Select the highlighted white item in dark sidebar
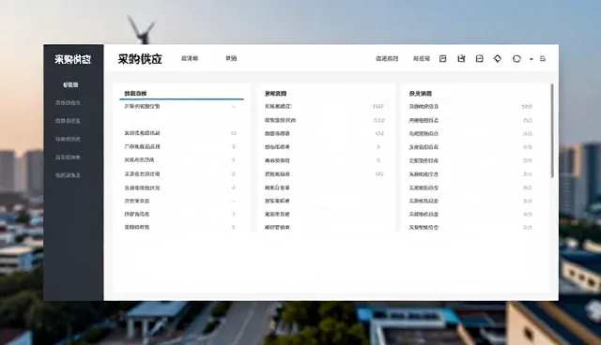Screen dimensions: 601x345 tap(70, 84)
